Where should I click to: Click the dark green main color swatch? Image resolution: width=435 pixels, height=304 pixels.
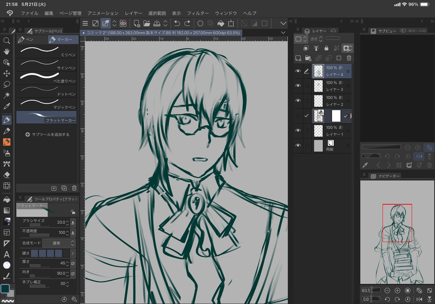(x=5, y=289)
